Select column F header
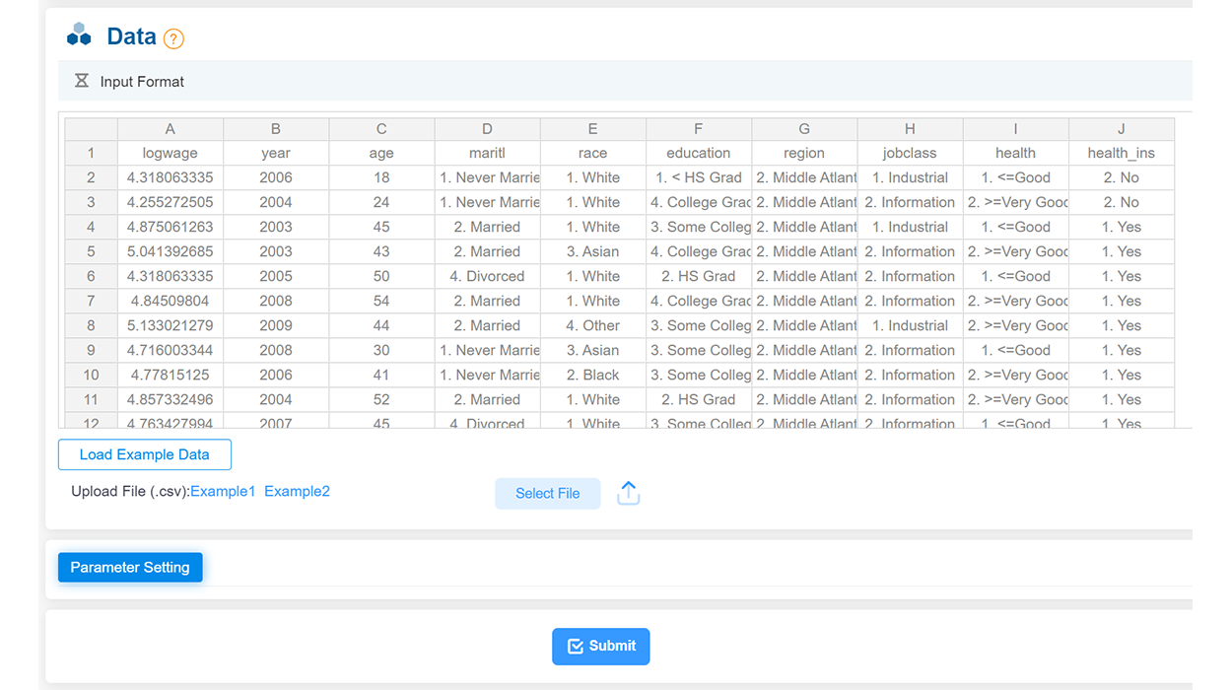 tap(698, 129)
